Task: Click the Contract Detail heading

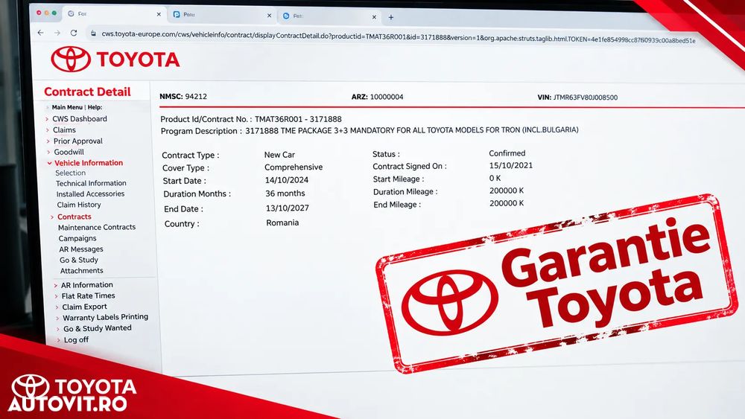Action: (x=87, y=92)
